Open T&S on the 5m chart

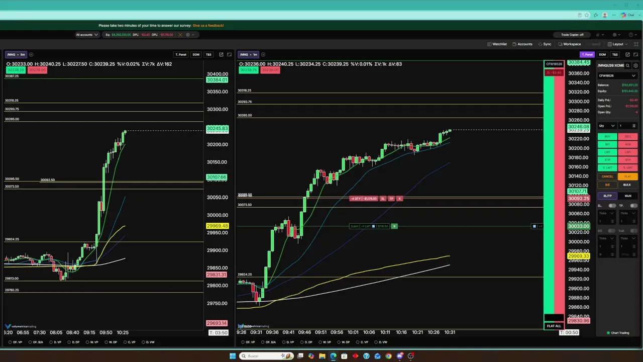pos(208,54)
